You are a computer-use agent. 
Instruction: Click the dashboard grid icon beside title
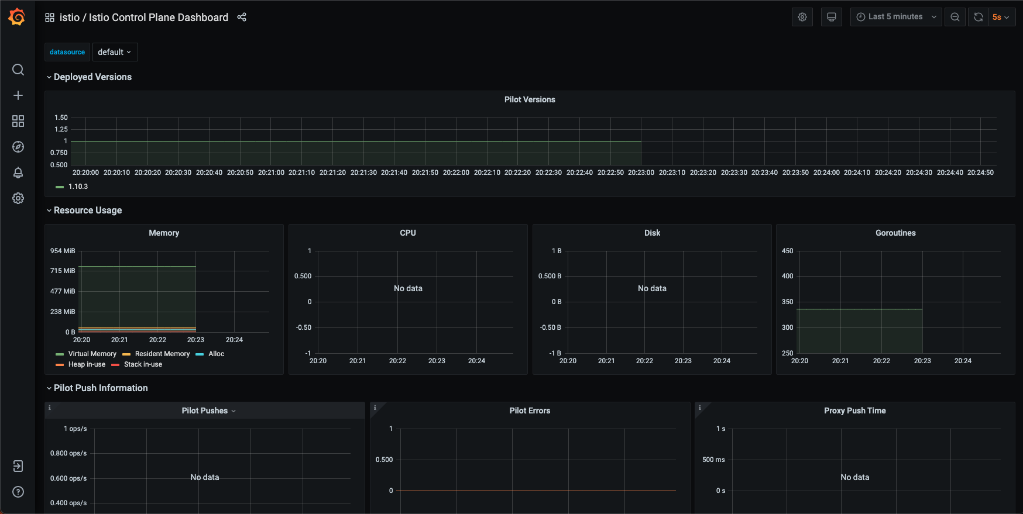(x=50, y=18)
